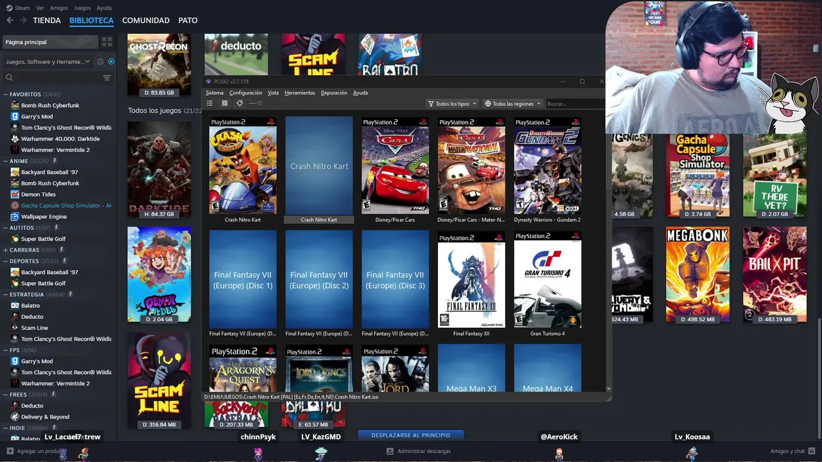The image size is (822, 462).
Task: Toggle Steam ready-to-play filter icon
Action: click(111, 62)
